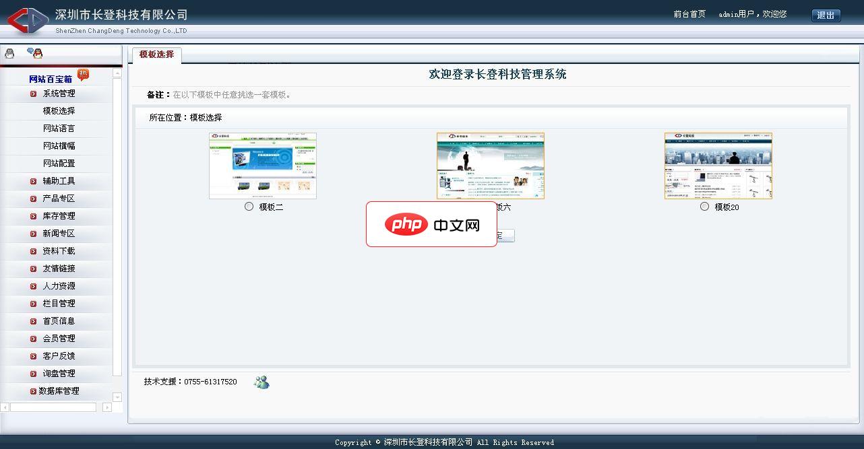Select the 模板二 radio button
Image resolution: width=864 pixels, height=449 pixels.
(249, 207)
